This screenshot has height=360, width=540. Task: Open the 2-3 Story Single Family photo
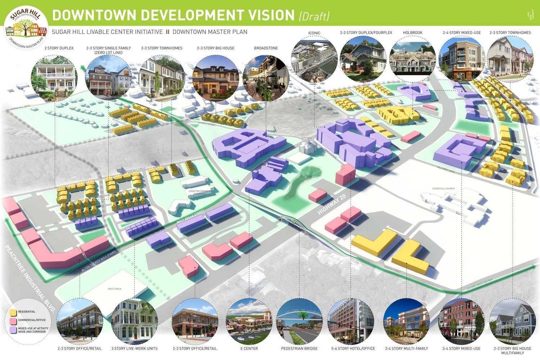(x=108, y=77)
